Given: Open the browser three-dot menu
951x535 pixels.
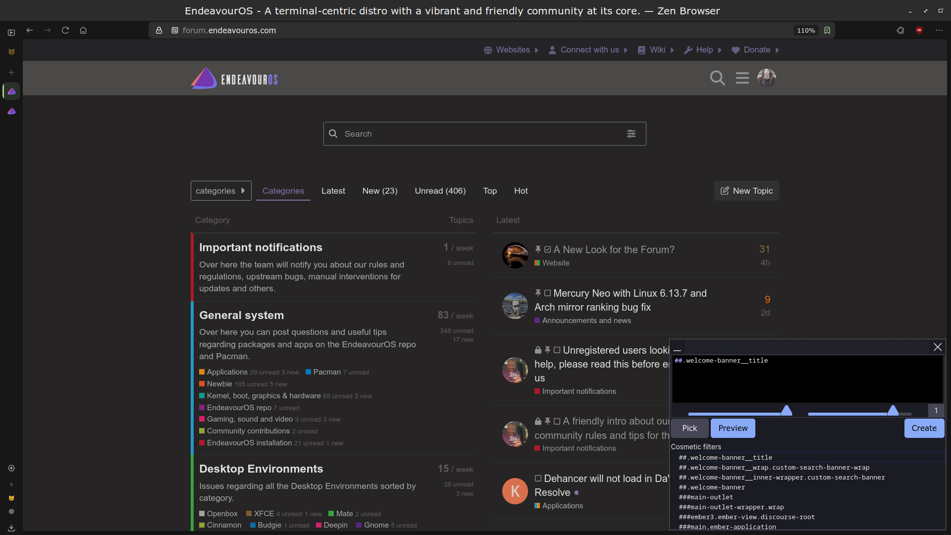Looking at the screenshot, I should pos(939,30).
